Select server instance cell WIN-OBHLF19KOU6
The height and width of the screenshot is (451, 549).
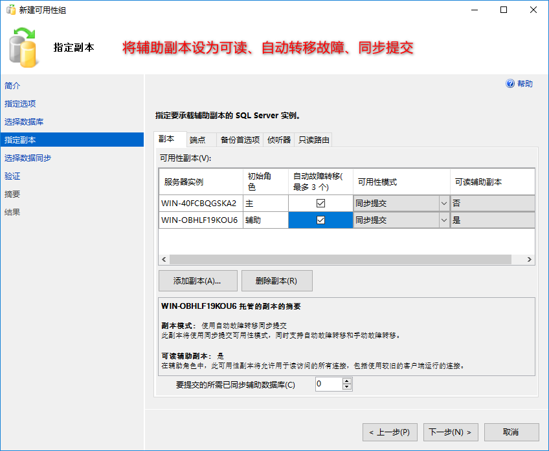(x=201, y=220)
